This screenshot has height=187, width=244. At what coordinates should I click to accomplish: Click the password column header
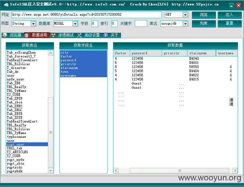tap(146, 53)
